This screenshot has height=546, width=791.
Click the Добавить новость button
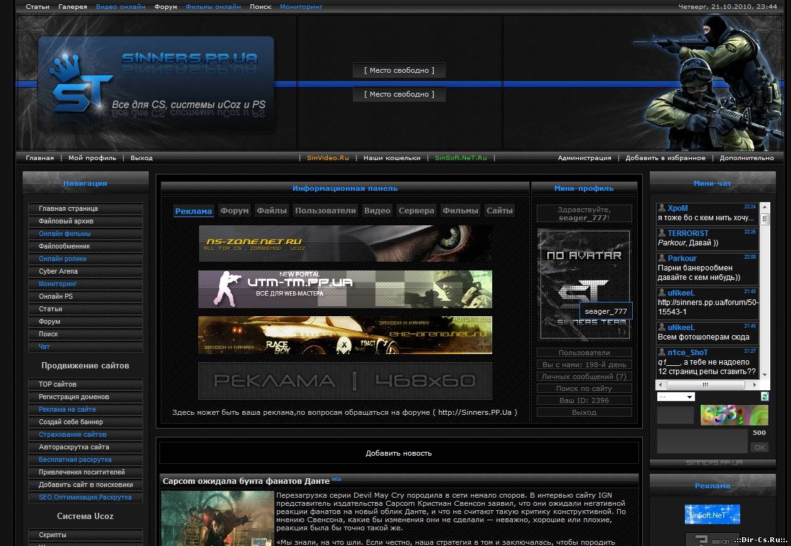click(399, 453)
